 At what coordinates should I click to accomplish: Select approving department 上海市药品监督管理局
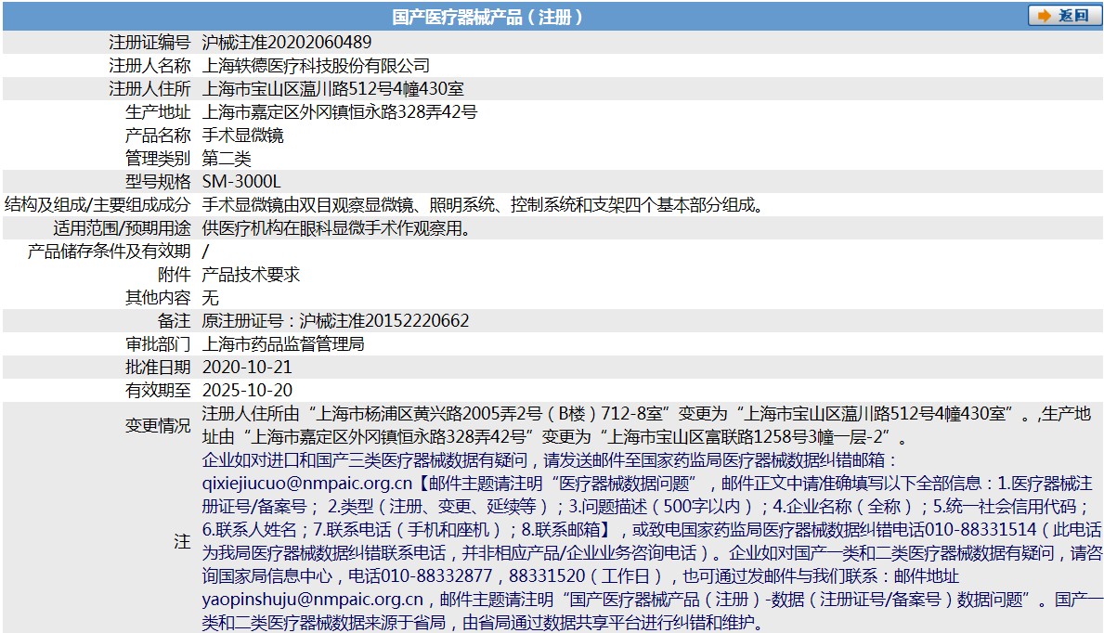(x=283, y=344)
